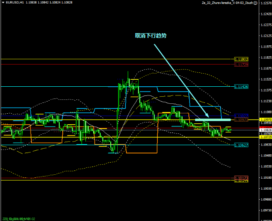Click the cyan 1.10627 price label
Screen dimensions: 272x221
[x=241, y=145]
